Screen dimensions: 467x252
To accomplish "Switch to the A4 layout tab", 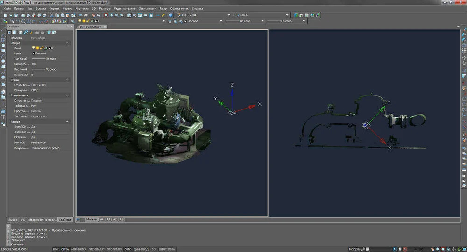I will click(102, 219).
